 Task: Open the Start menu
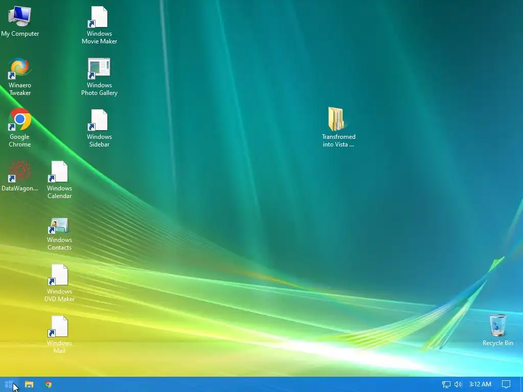pyautogui.click(x=9, y=384)
